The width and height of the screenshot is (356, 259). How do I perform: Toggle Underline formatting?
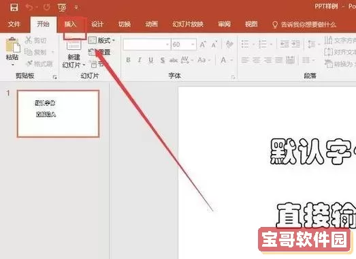(x=150, y=60)
